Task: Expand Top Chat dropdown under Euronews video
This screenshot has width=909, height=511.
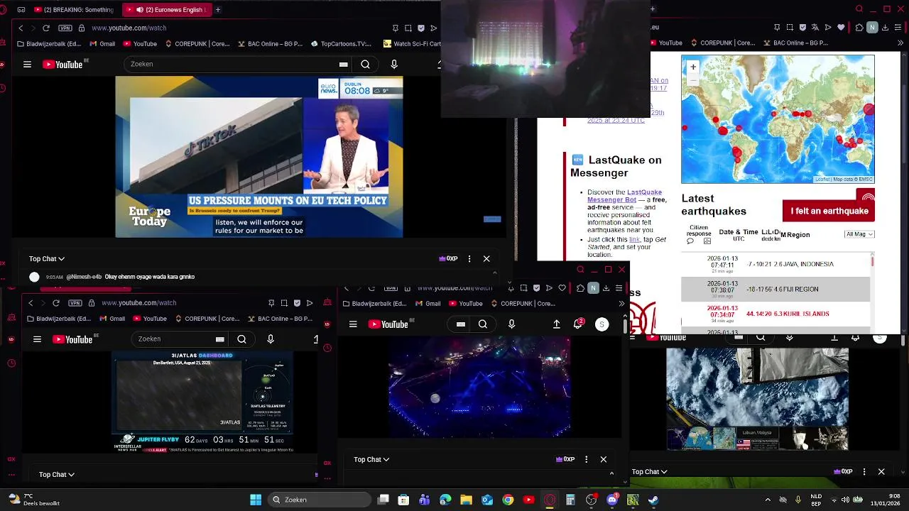Action: (x=47, y=259)
